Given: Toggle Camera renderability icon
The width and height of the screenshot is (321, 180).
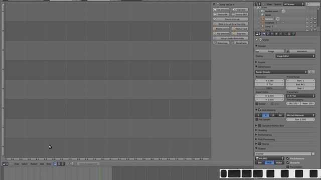Looking at the screenshot, I should (315, 19).
